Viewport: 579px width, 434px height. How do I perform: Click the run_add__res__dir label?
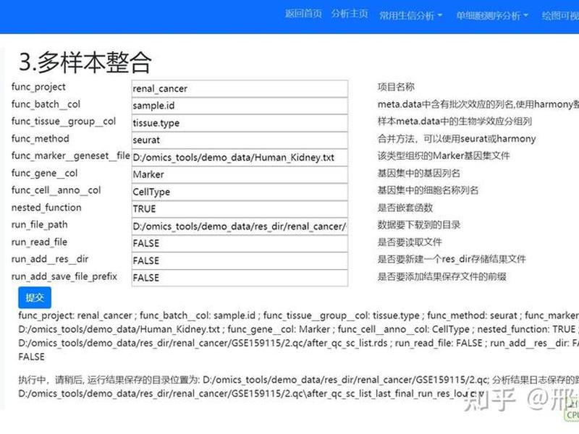(50, 260)
